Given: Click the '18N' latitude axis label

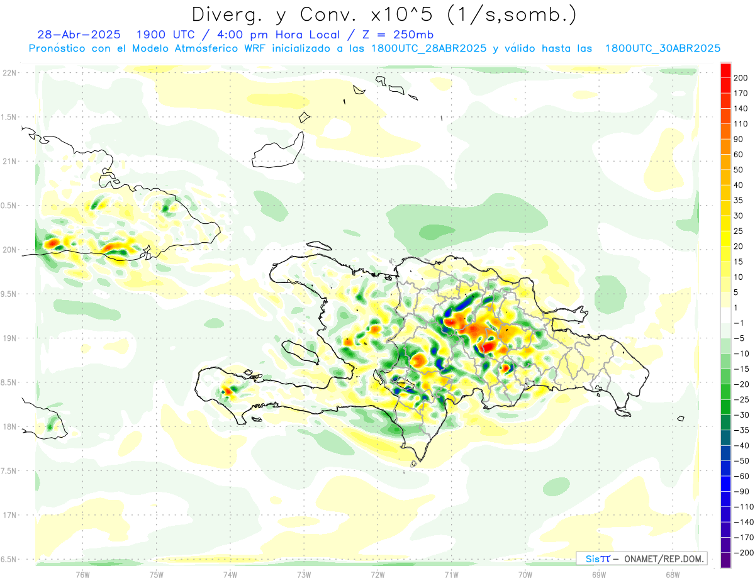Looking at the screenshot, I should click(x=9, y=427).
